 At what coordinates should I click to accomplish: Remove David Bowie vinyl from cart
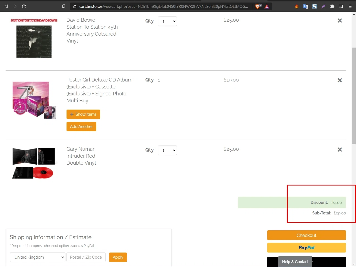tap(340, 20)
